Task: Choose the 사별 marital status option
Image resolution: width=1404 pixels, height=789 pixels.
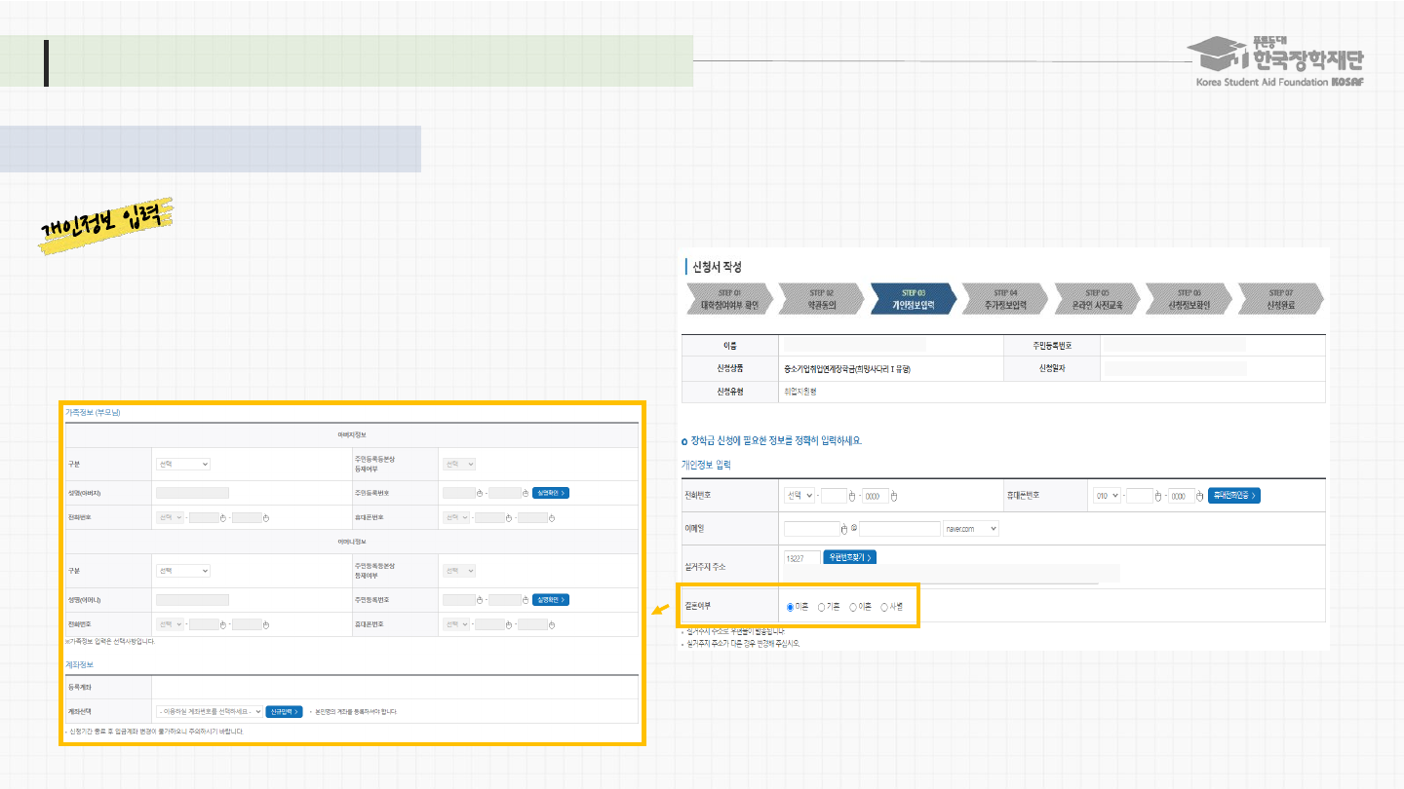Action: (x=884, y=607)
